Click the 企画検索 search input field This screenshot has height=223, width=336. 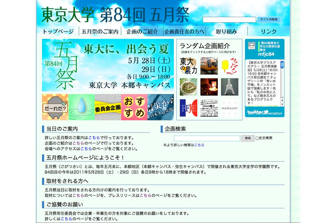point(207,138)
